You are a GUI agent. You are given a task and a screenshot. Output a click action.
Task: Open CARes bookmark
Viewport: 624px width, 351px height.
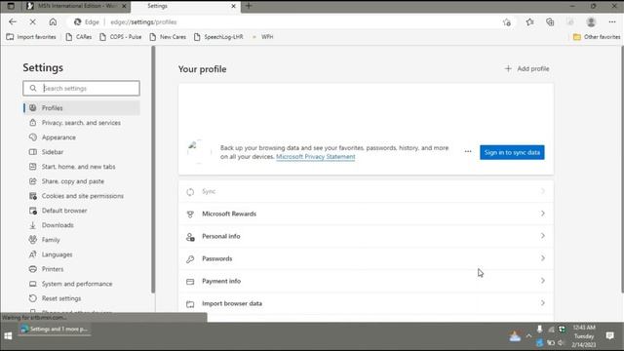click(x=79, y=37)
